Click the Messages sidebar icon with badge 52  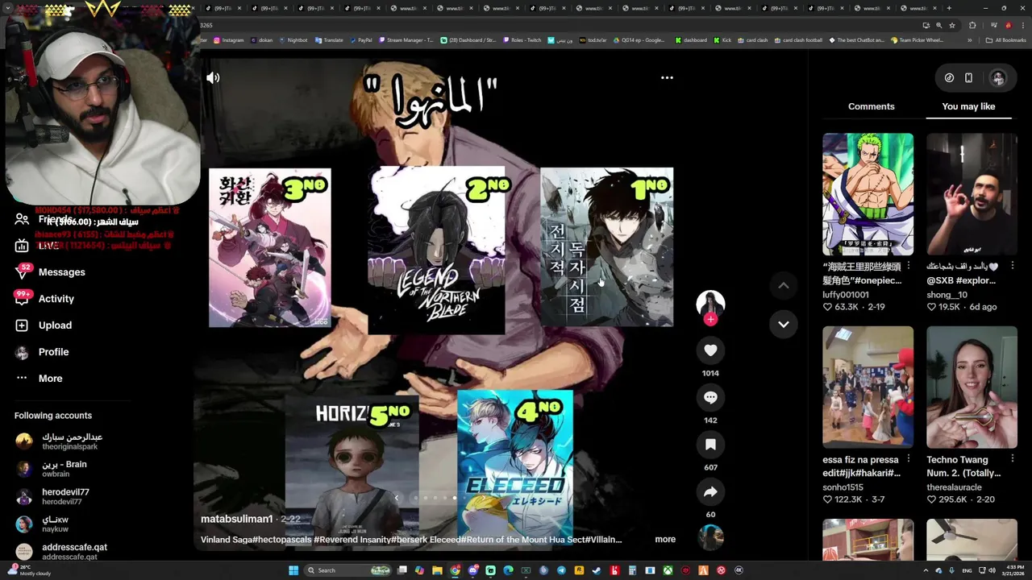22,272
